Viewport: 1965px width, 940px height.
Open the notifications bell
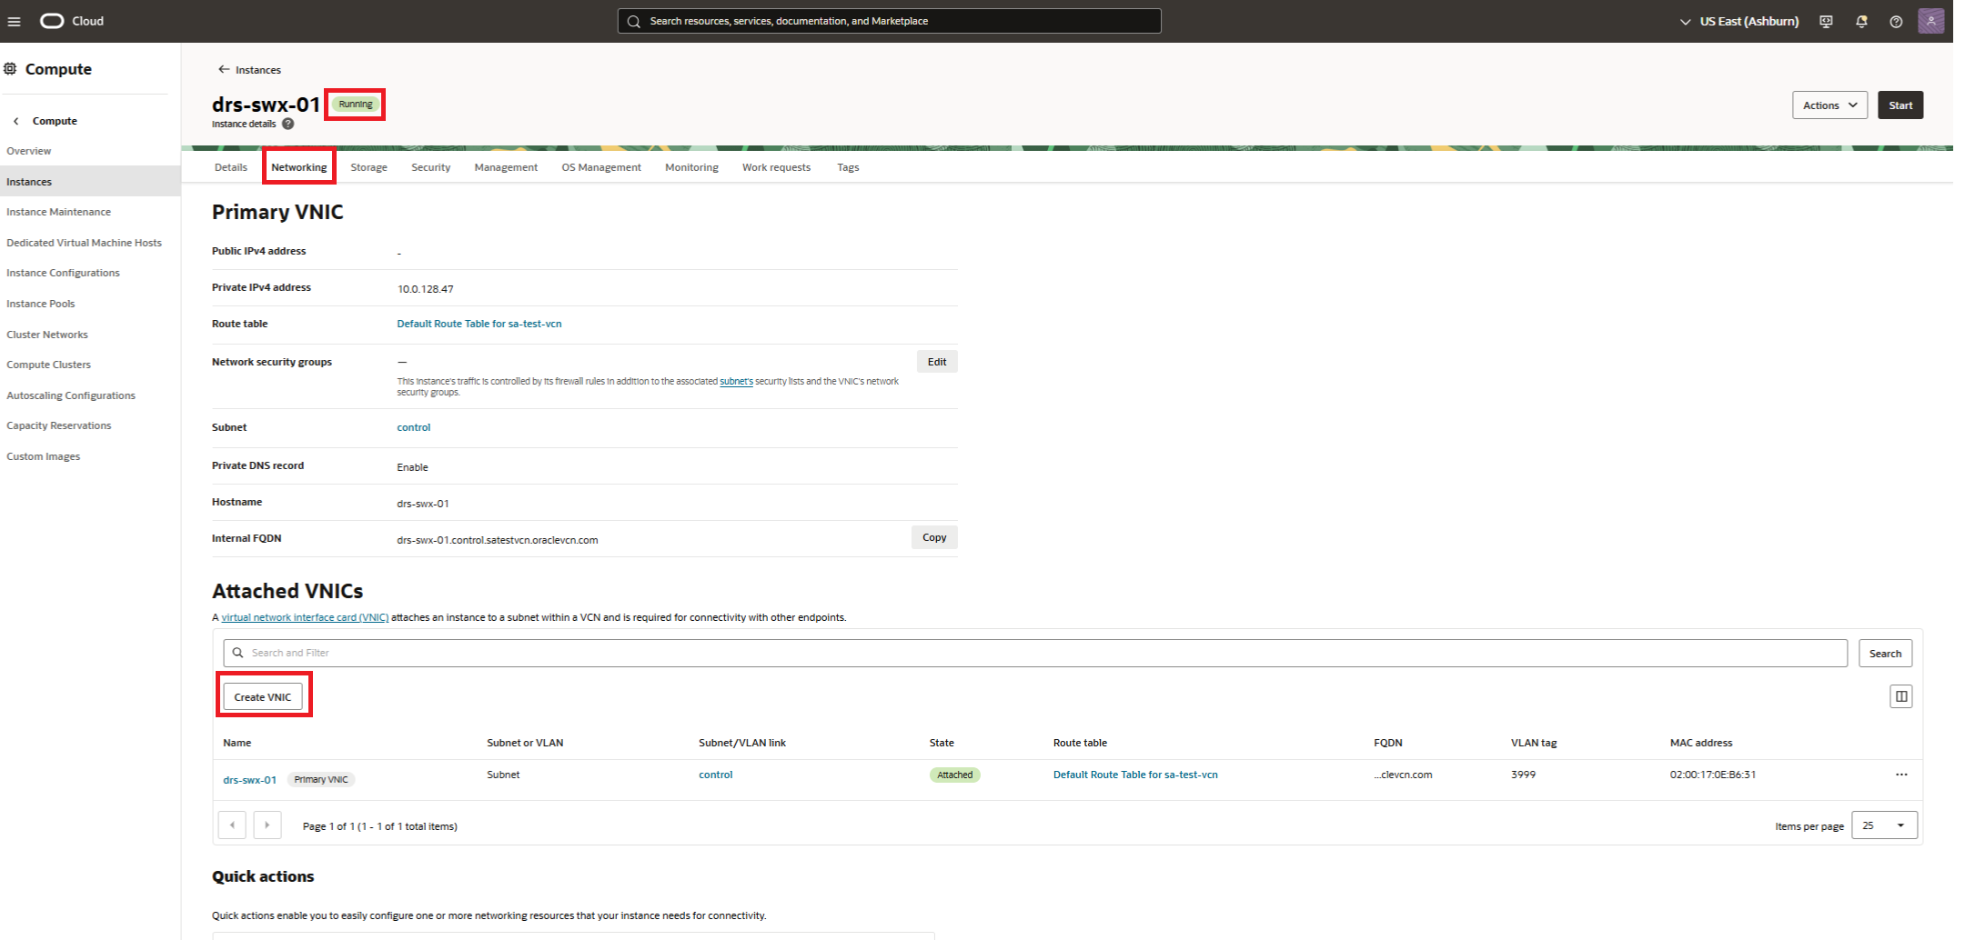pos(1861,21)
